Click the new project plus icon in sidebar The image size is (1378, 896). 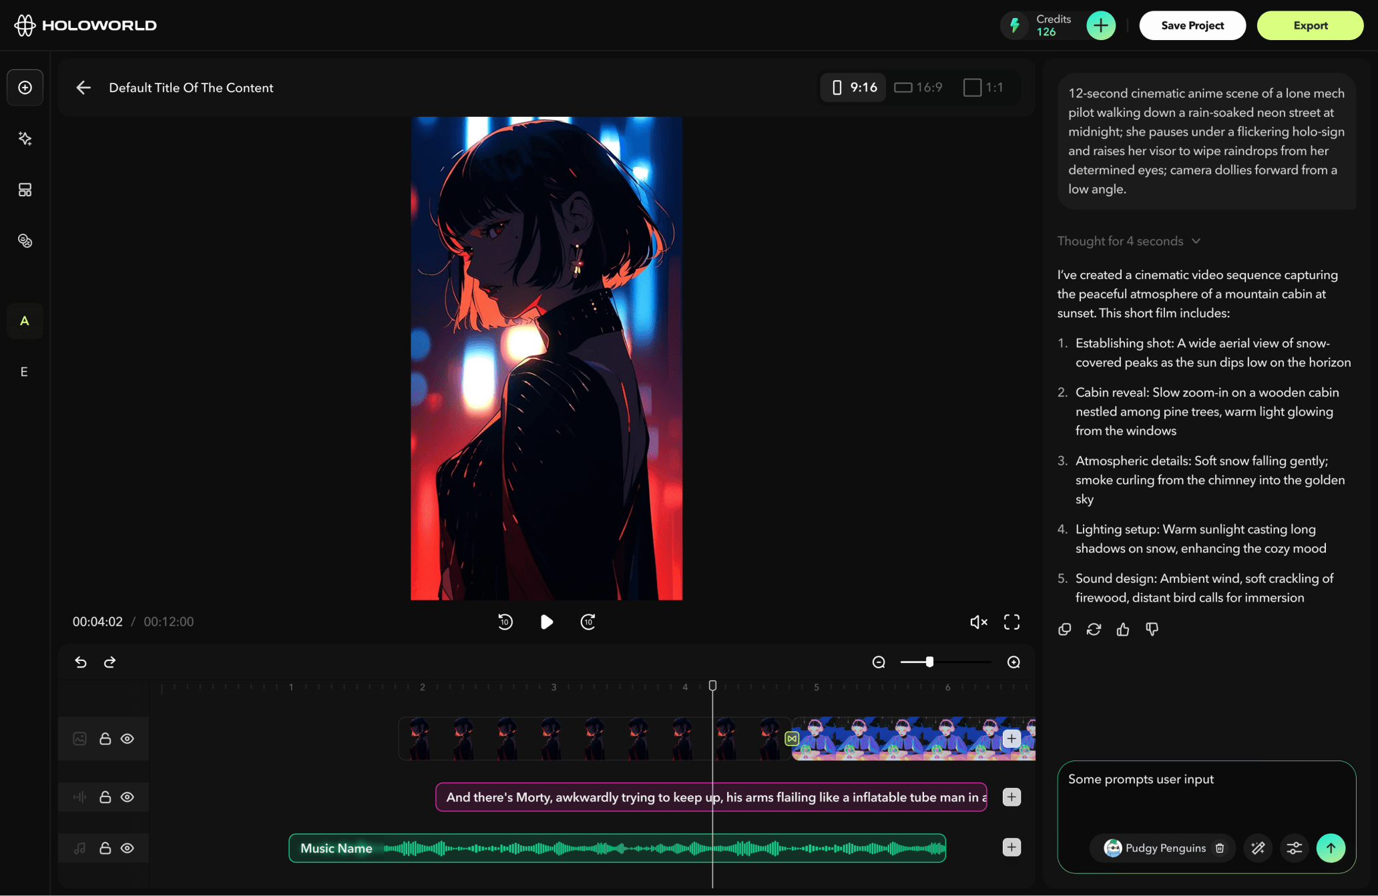(25, 87)
